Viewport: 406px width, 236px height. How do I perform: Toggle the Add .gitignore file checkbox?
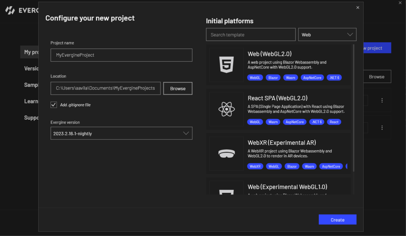[54, 105]
